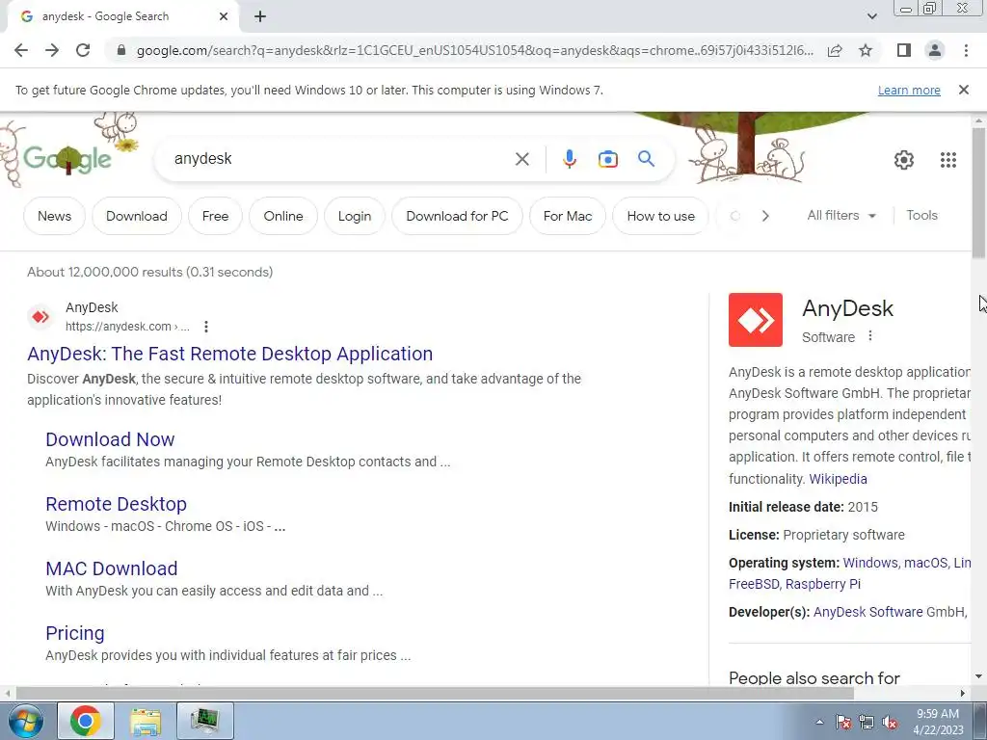
Task: Close the anydesk Google Search tab
Action: click(x=224, y=16)
